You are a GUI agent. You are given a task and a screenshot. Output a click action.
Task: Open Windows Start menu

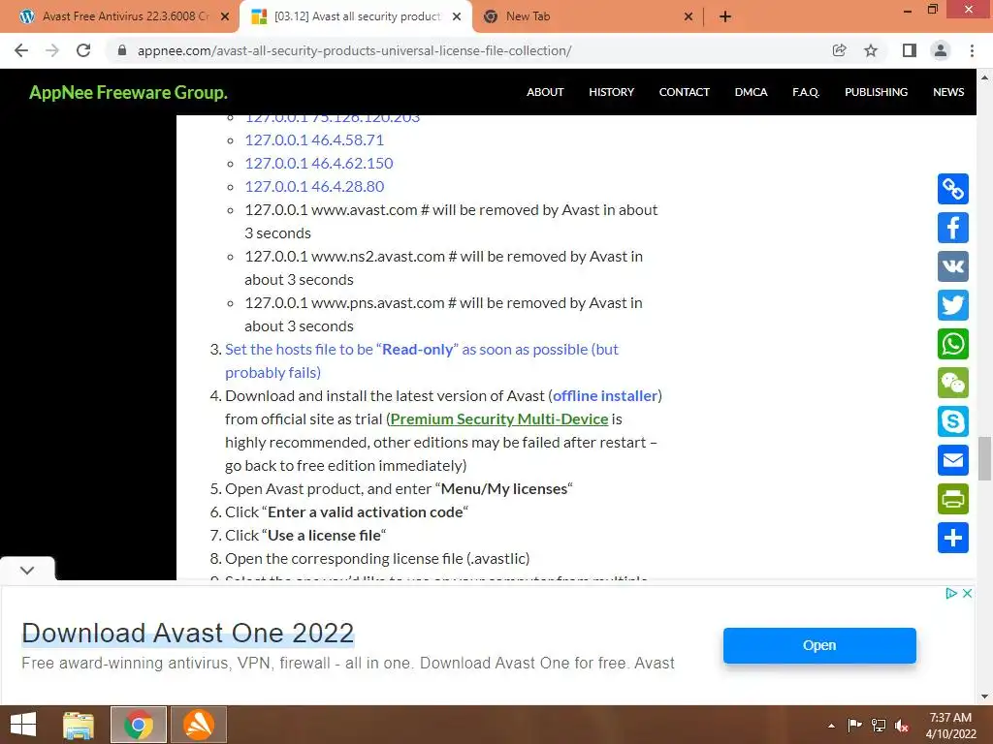23,725
